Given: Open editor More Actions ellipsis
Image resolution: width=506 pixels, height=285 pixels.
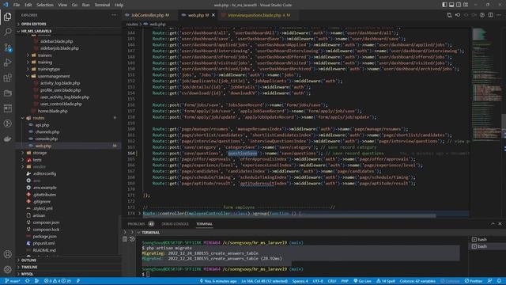Looking at the screenshot, I should click(499, 15).
